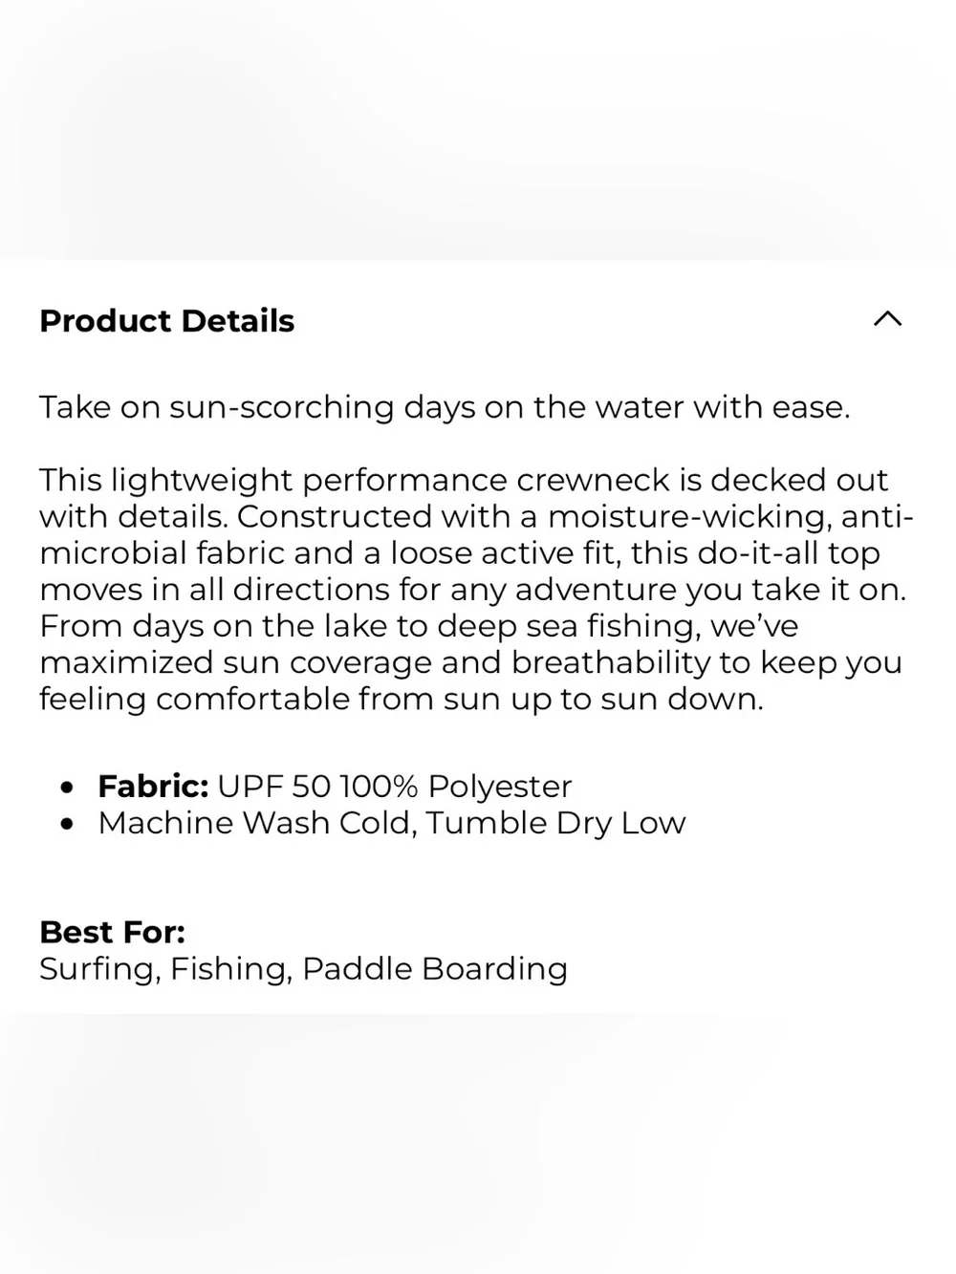Select the sun-scorching days tagline sentence

click(x=445, y=407)
